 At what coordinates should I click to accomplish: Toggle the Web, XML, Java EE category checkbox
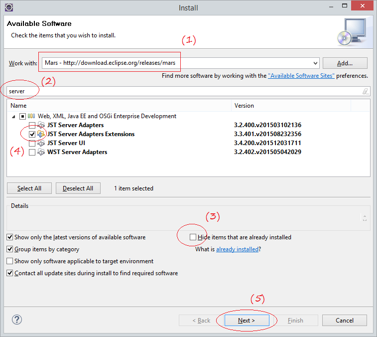click(22, 116)
